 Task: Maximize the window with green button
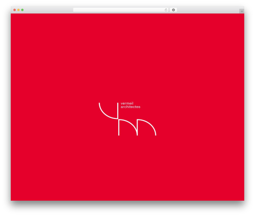coord(22,10)
